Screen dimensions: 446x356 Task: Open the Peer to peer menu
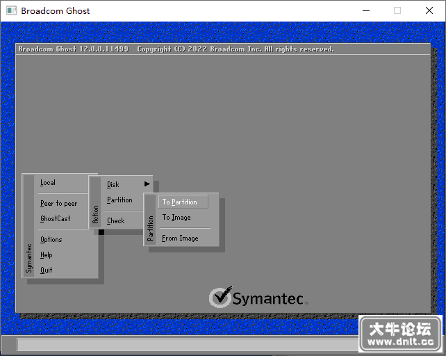pyautogui.click(x=58, y=203)
